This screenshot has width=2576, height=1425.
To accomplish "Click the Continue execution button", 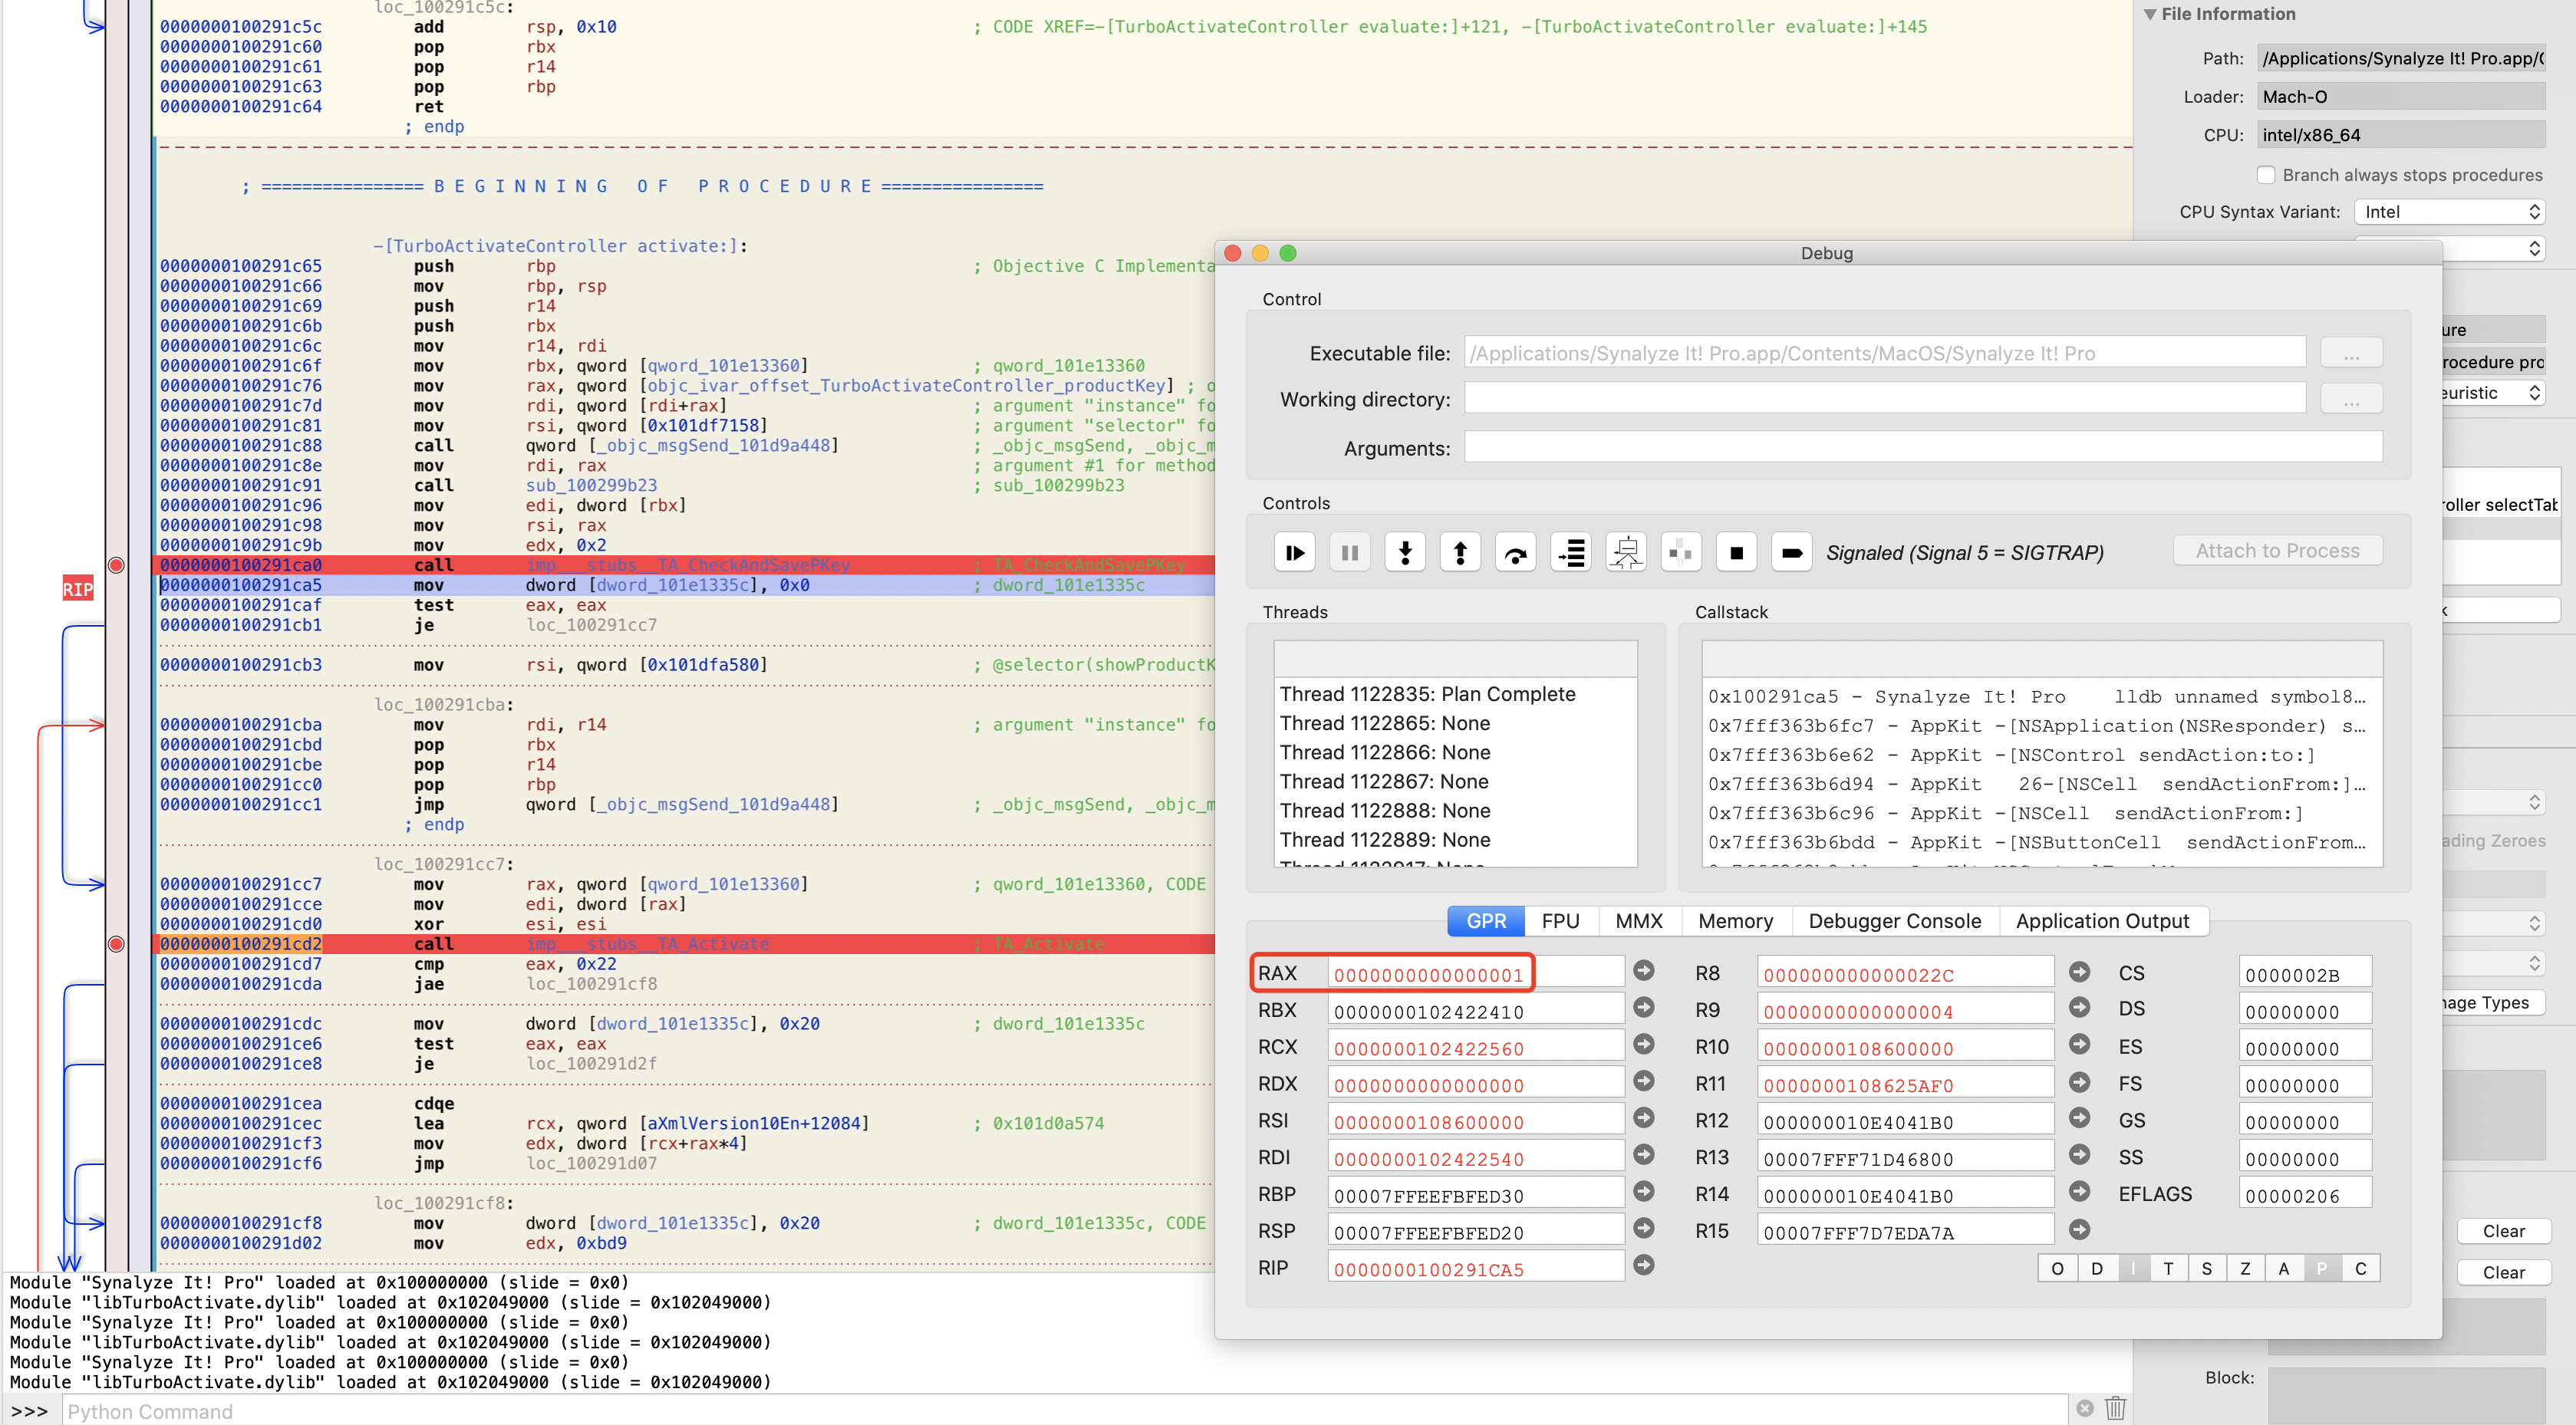I will tap(1295, 552).
